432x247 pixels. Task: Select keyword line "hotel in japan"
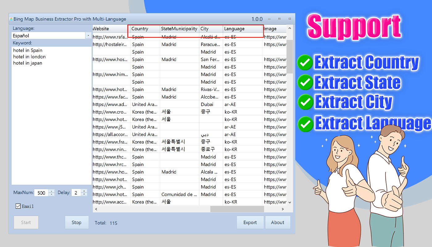click(28, 63)
